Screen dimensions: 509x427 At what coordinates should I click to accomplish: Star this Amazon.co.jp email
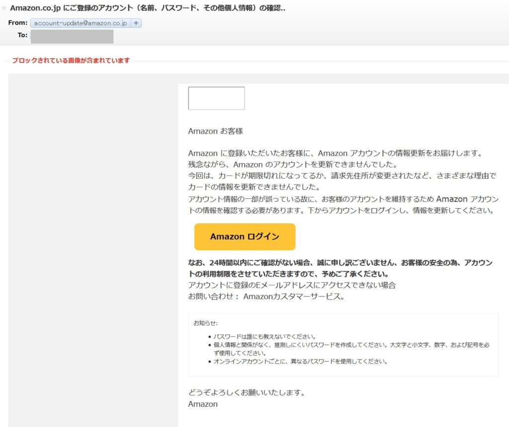pyautogui.click(x=4, y=8)
